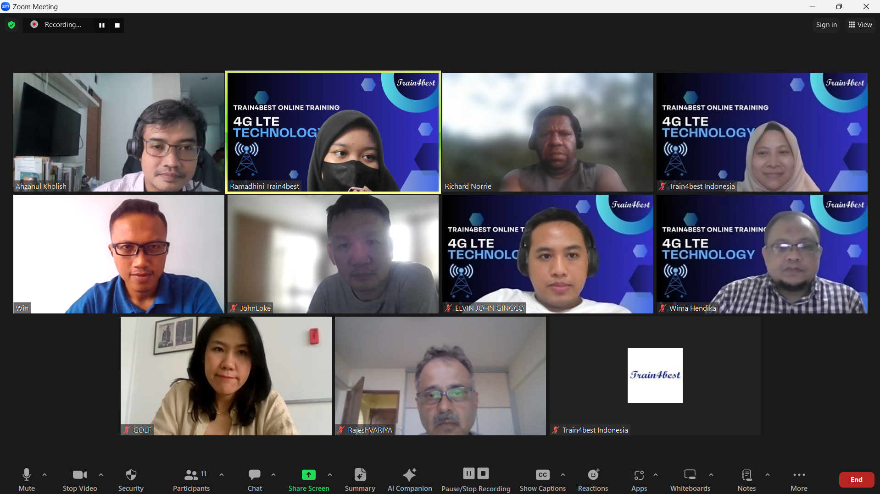The image size is (880, 494).
Task: Open the View layout menu
Action: 860,25
